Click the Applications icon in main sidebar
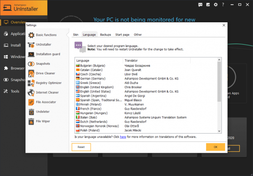The image size is (253, 176). click(x=6, y=34)
